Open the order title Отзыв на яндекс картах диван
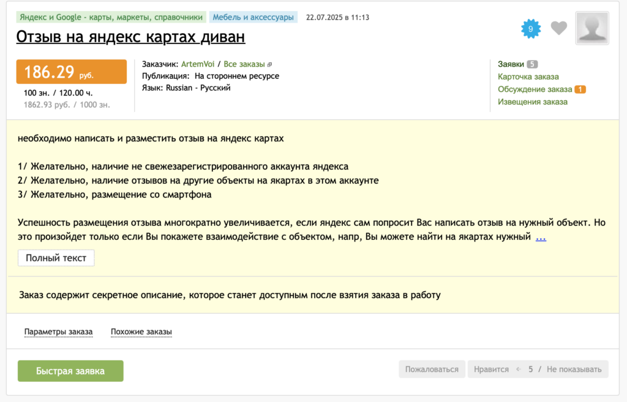The image size is (627, 402). tap(130, 37)
